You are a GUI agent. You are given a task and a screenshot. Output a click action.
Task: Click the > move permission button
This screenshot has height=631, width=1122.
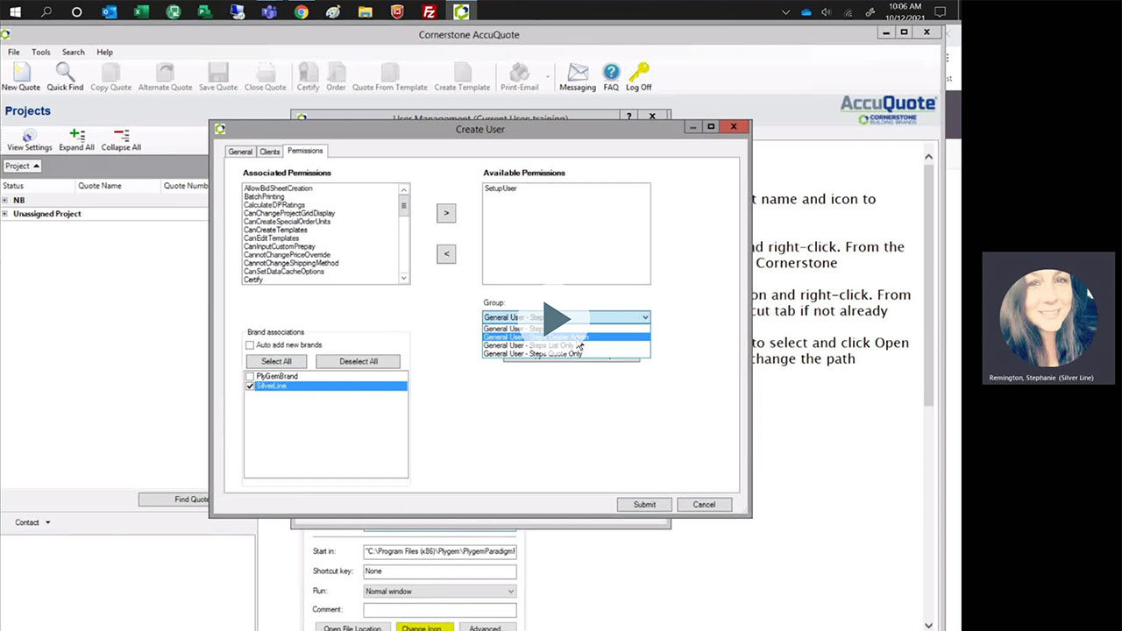pyautogui.click(x=446, y=213)
